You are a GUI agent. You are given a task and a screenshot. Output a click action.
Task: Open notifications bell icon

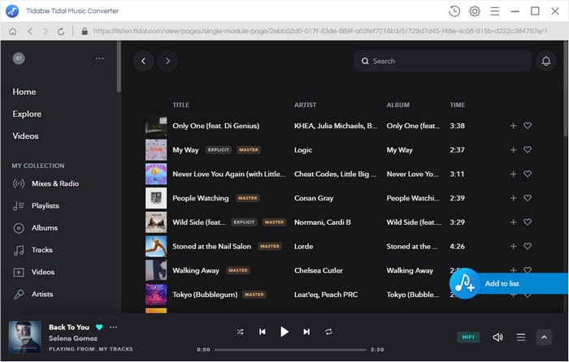coord(546,61)
